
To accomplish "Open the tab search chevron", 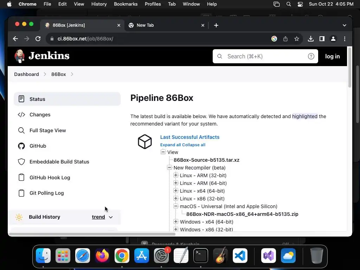I will point(345,25).
